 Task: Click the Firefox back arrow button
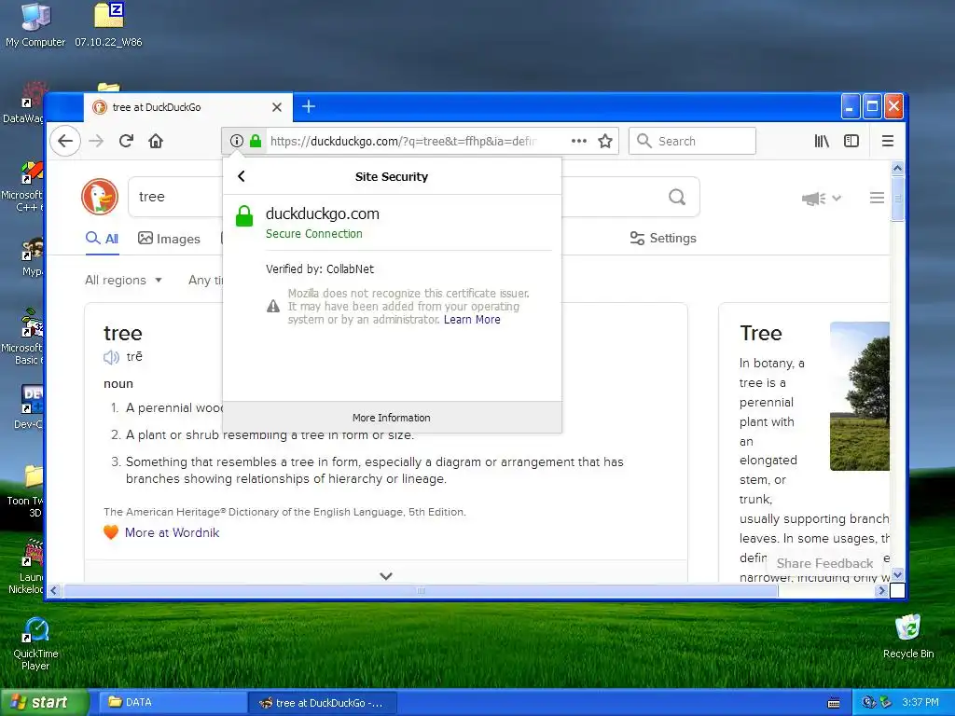[x=65, y=142]
